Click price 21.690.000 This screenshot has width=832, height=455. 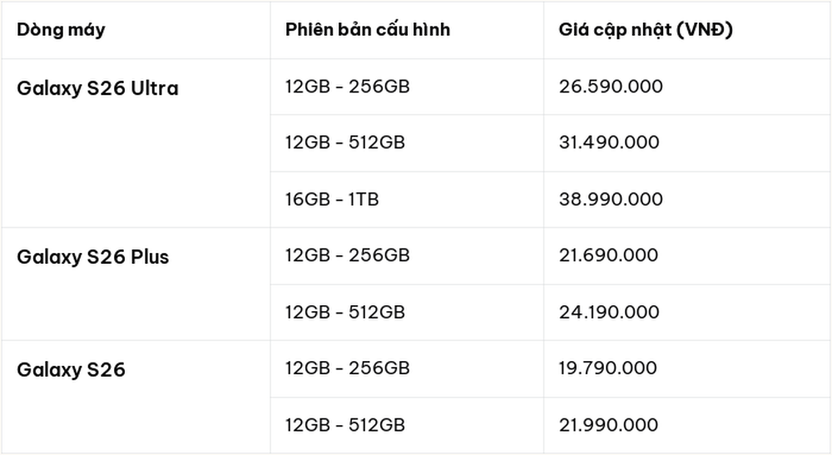click(x=609, y=255)
